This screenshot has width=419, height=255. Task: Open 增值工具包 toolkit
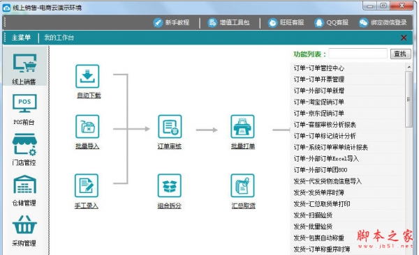click(229, 22)
